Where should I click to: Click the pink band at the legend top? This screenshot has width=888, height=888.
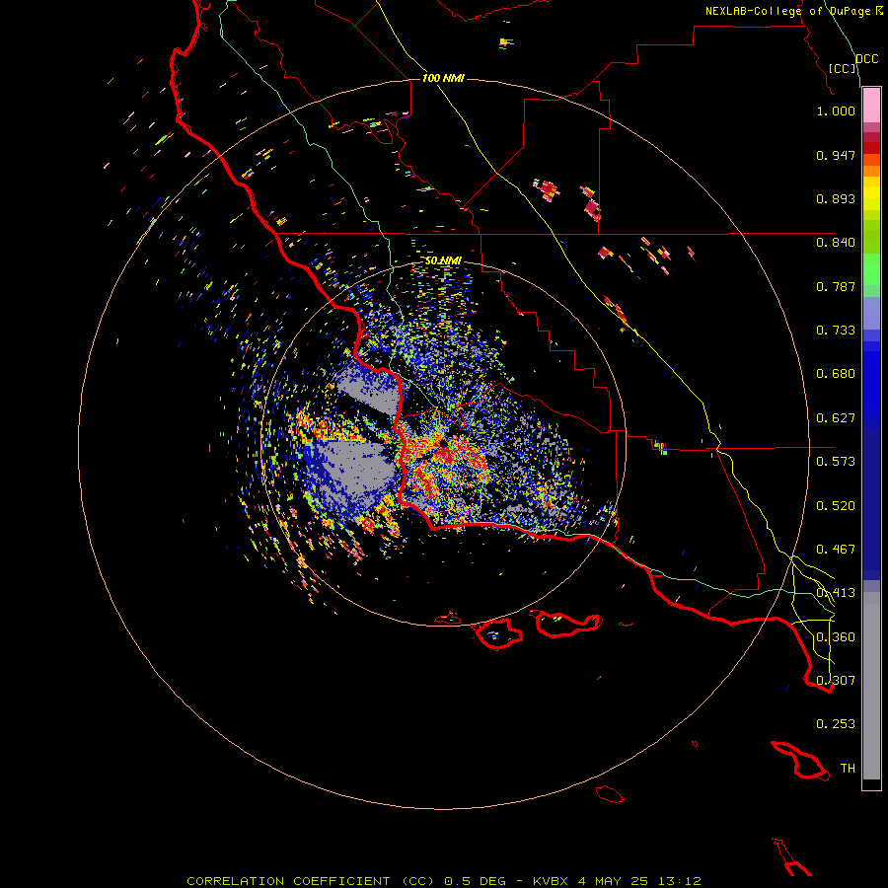871,106
